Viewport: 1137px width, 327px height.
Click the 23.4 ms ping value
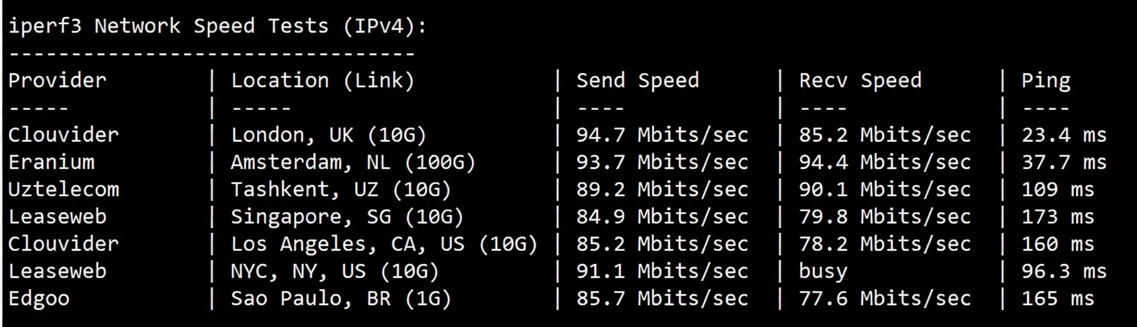pos(1064,135)
